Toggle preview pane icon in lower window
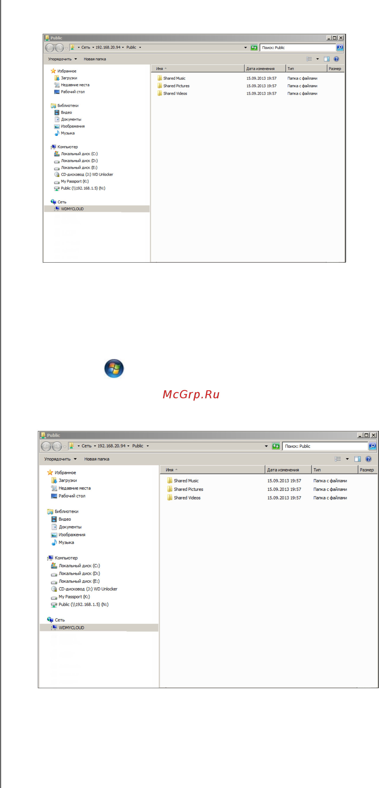The image size is (379, 788). point(357,459)
